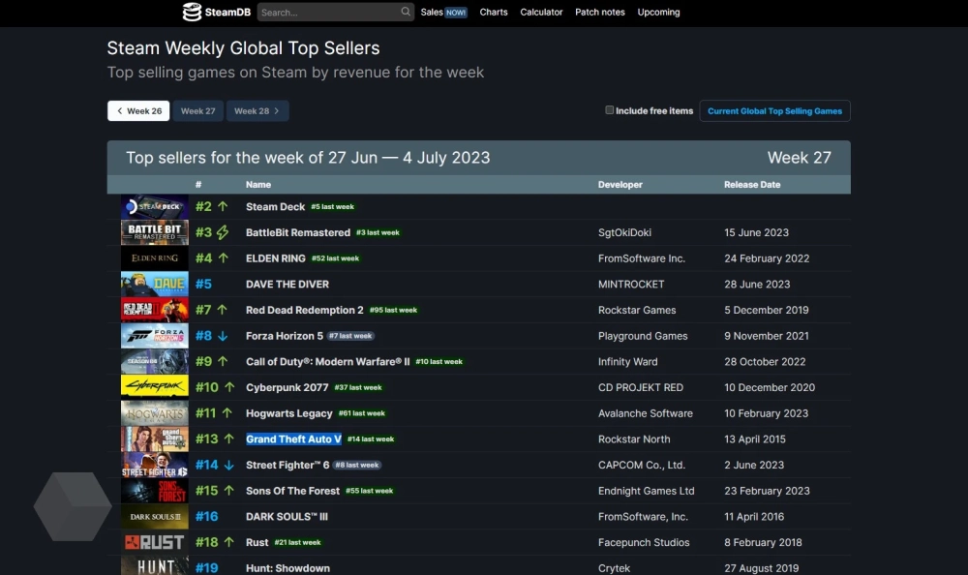The height and width of the screenshot is (575, 968).
Task: Click Current Global Top Selling Games button
Action: [x=774, y=111]
